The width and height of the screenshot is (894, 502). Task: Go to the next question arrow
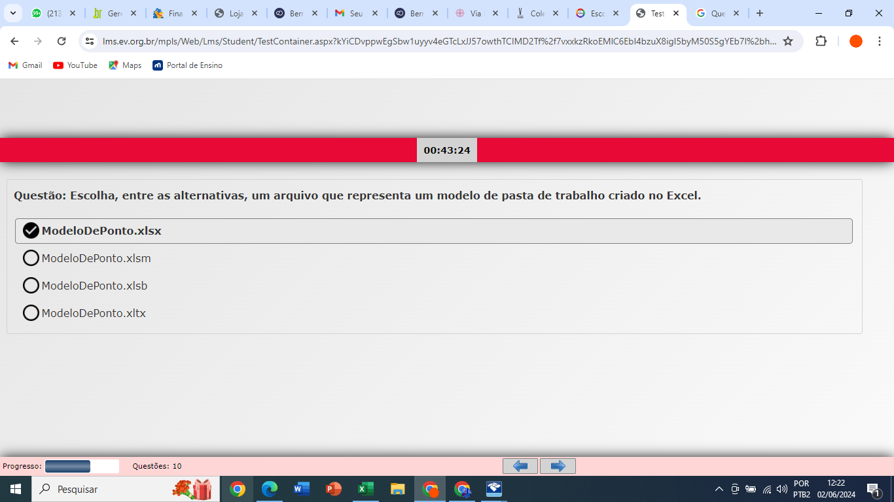558,466
